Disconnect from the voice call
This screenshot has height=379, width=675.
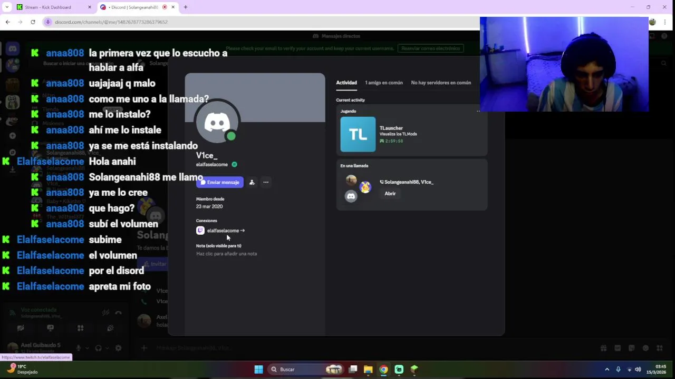118,313
